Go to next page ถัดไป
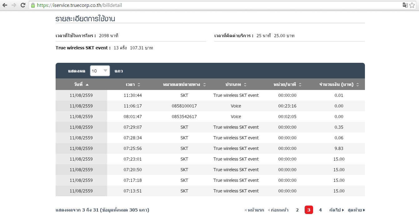Viewport: 419px width, 219px height. point(337,210)
